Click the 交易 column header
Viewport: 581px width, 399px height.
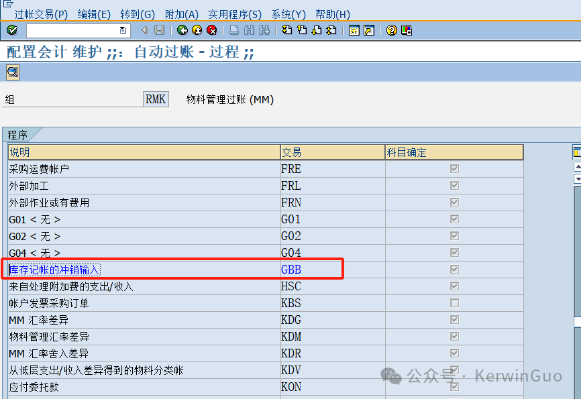point(333,152)
